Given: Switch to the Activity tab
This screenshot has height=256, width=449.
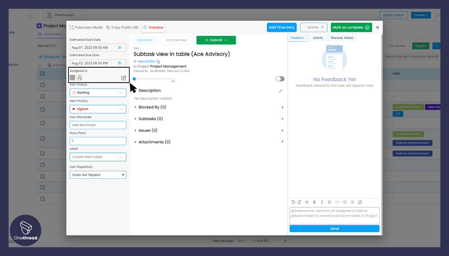Looking at the screenshot, I should tap(318, 38).
